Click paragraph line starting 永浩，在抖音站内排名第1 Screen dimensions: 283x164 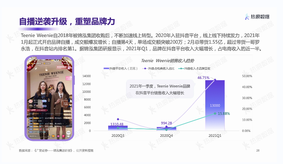(x=141, y=49)
